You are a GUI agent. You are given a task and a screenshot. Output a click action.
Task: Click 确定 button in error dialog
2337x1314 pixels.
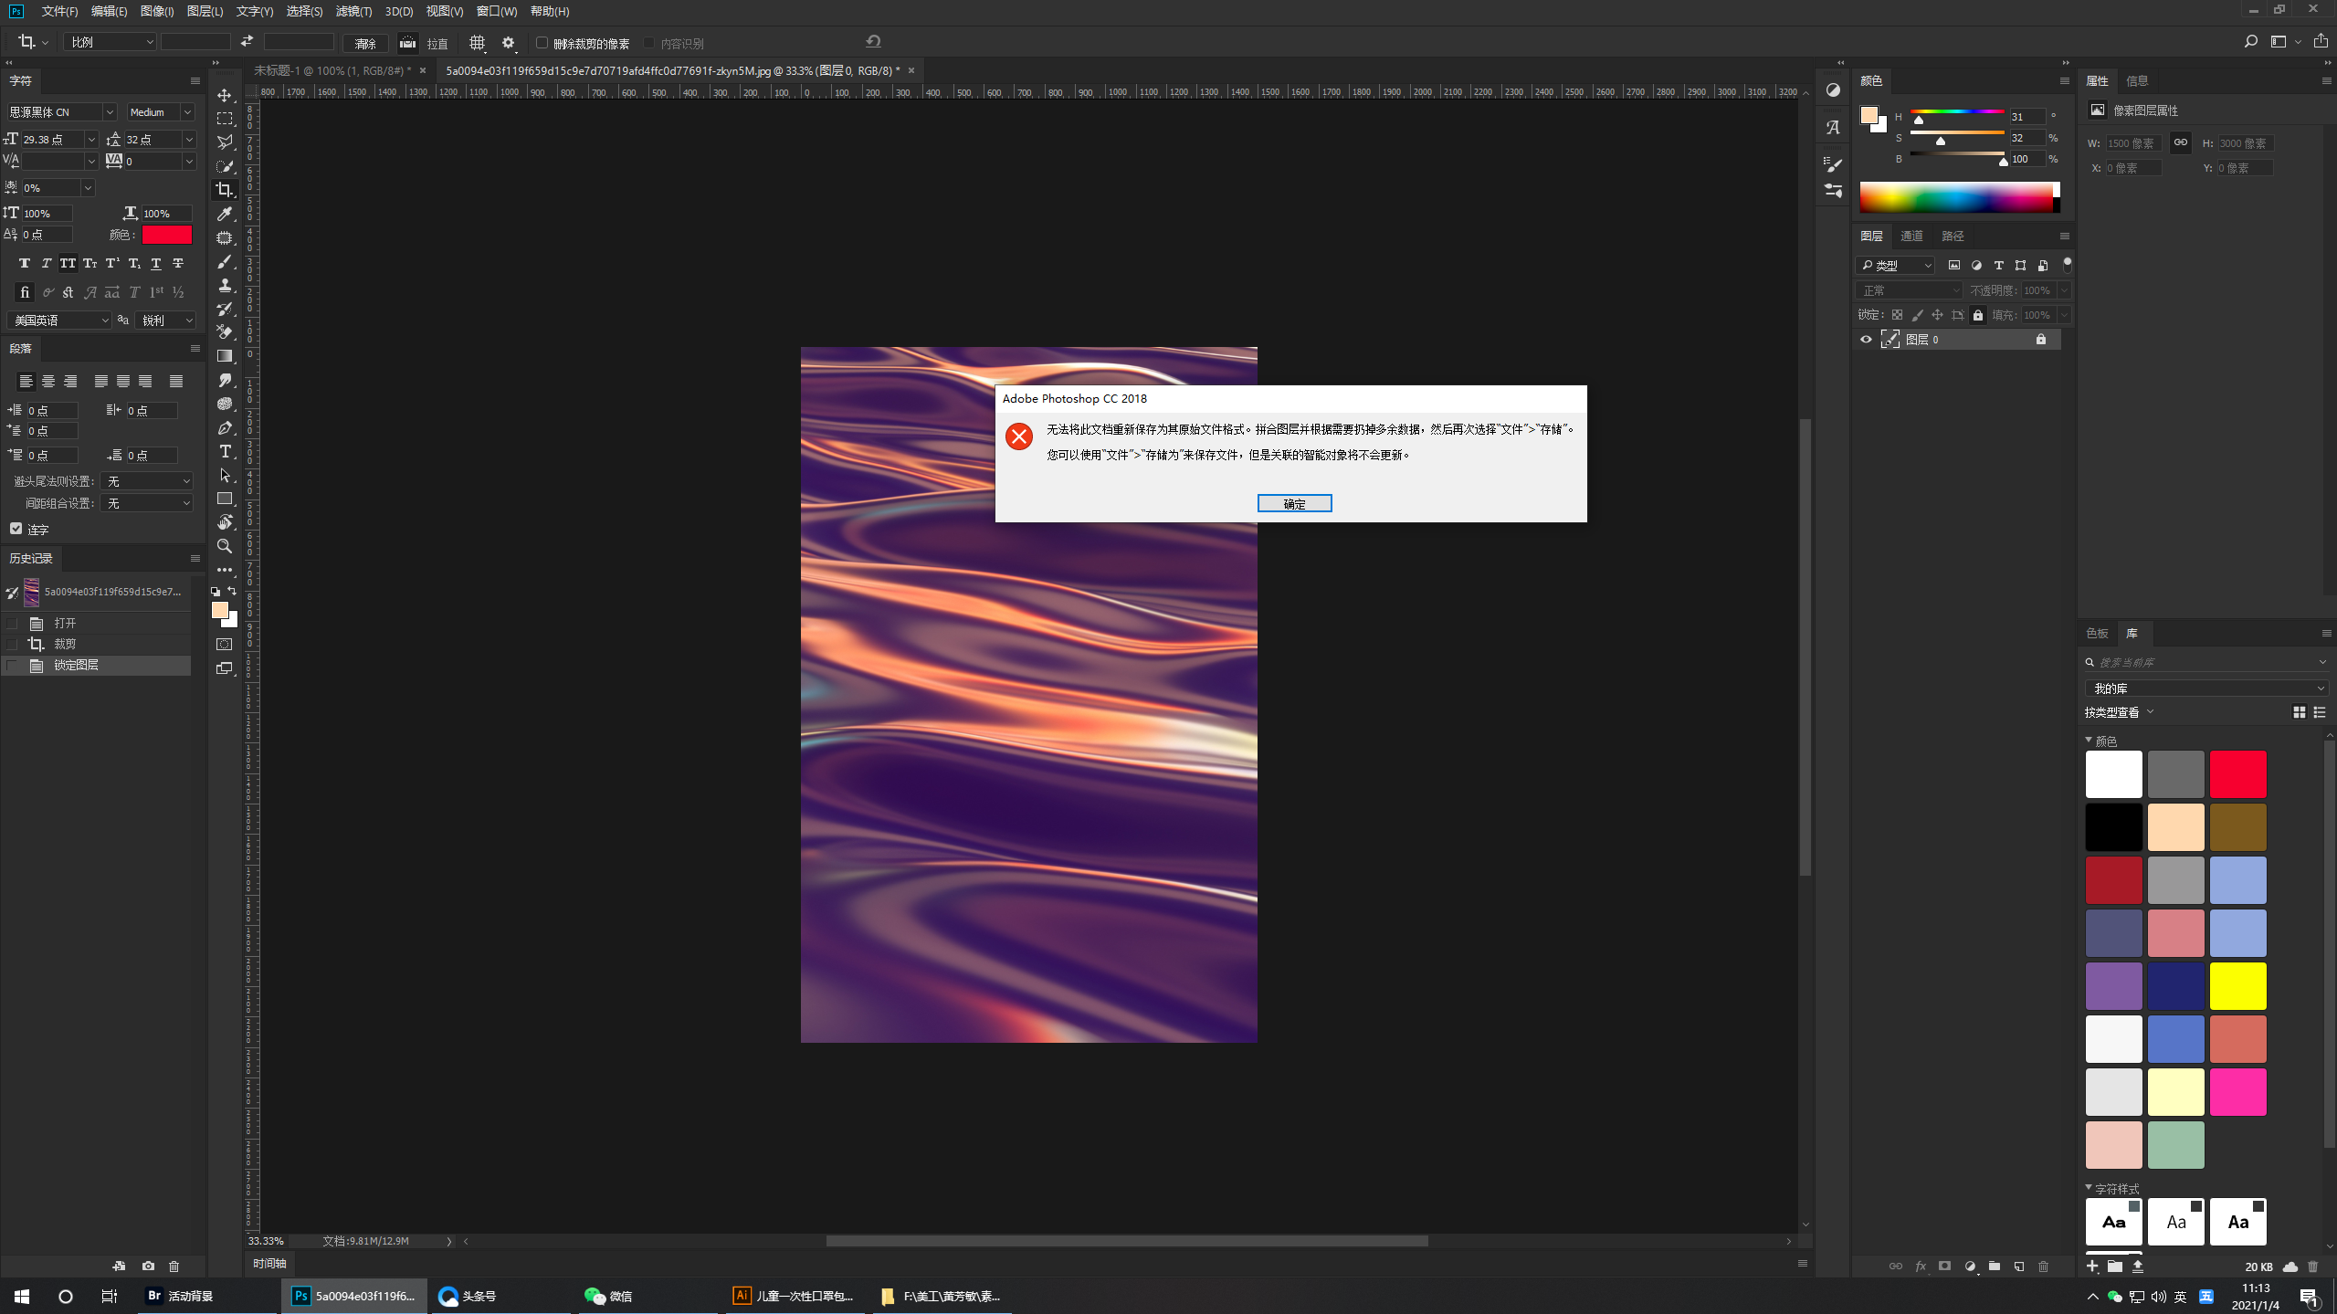(x=1294, y=503)
